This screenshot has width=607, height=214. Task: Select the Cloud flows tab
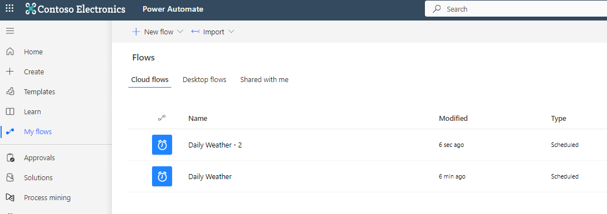pos(150,80)
